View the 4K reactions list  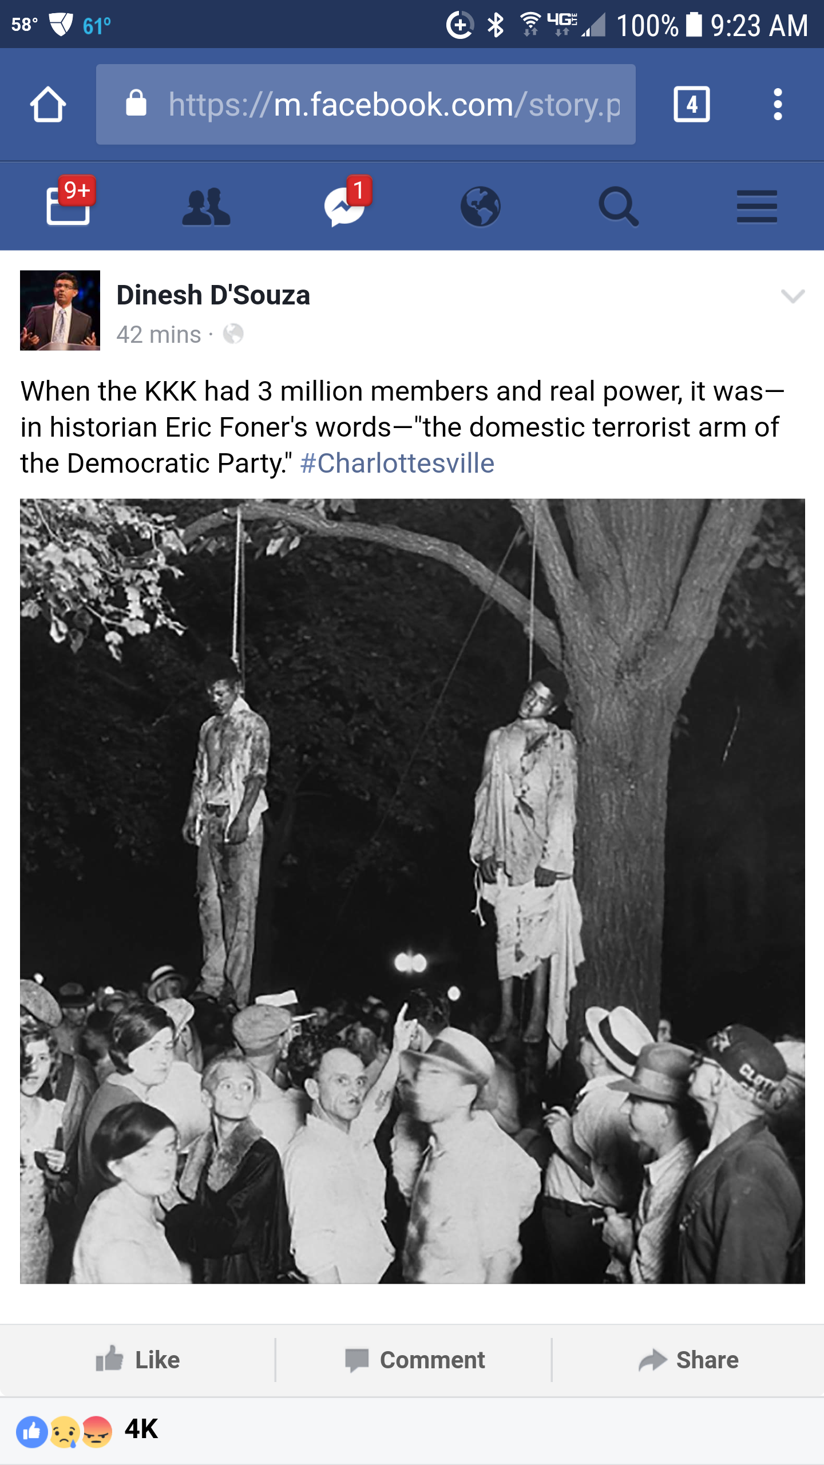point(87,1431)
